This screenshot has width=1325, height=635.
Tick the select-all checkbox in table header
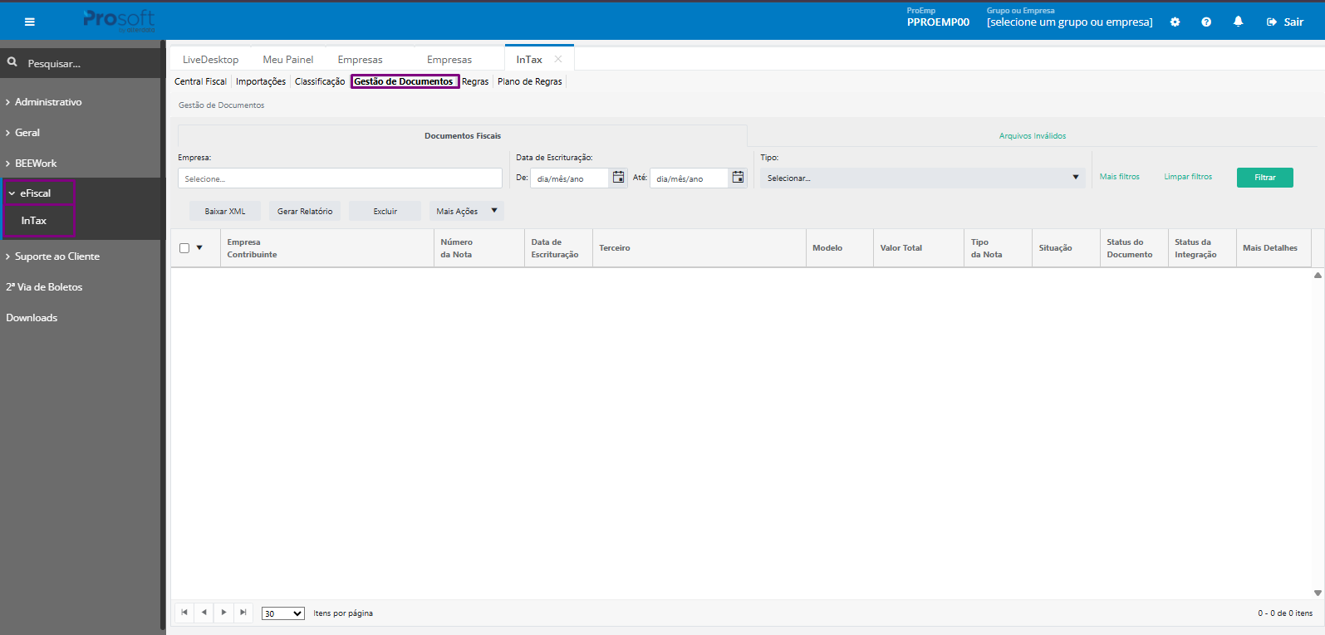point(184,248)
